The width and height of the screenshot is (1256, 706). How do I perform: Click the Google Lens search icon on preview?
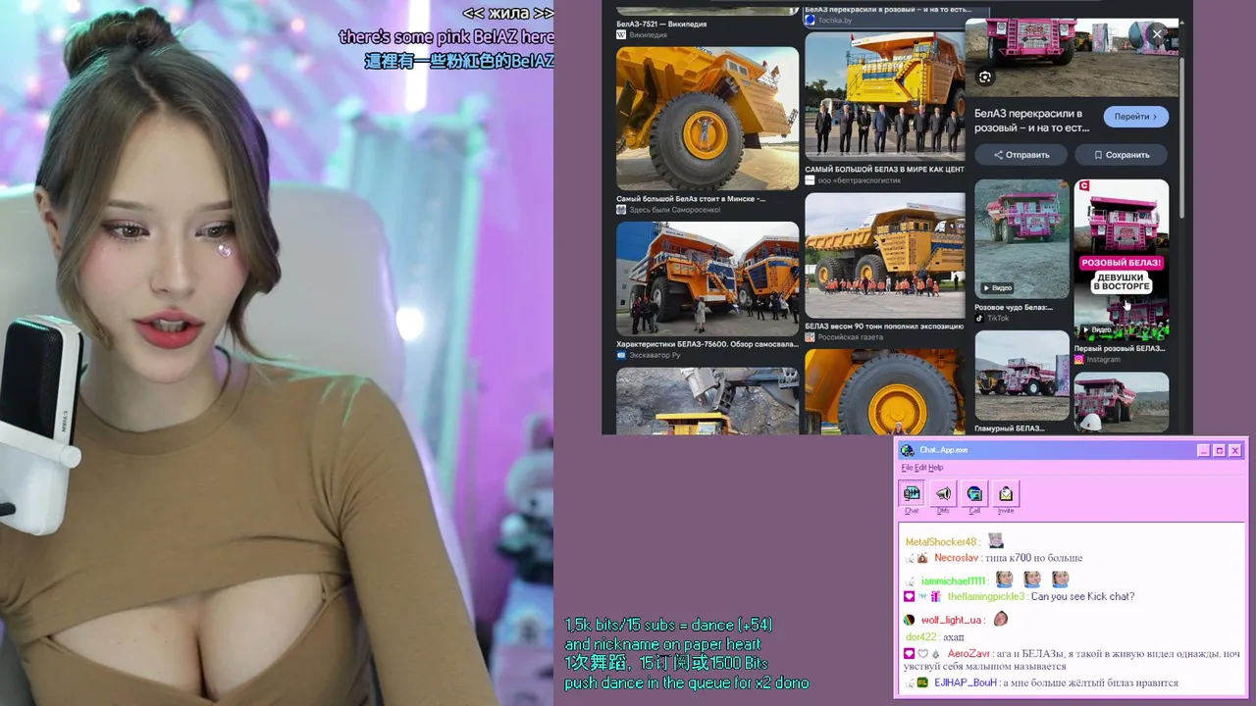point(985,77)
